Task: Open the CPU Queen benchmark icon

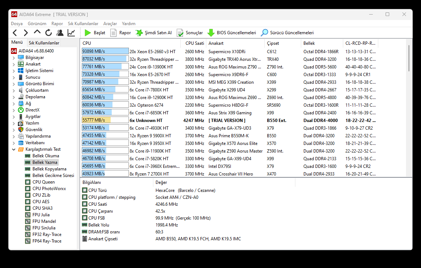Action: (x=28, y=182)
